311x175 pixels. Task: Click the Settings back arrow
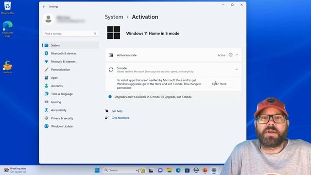pyautogui.click(x=44, y=6)
